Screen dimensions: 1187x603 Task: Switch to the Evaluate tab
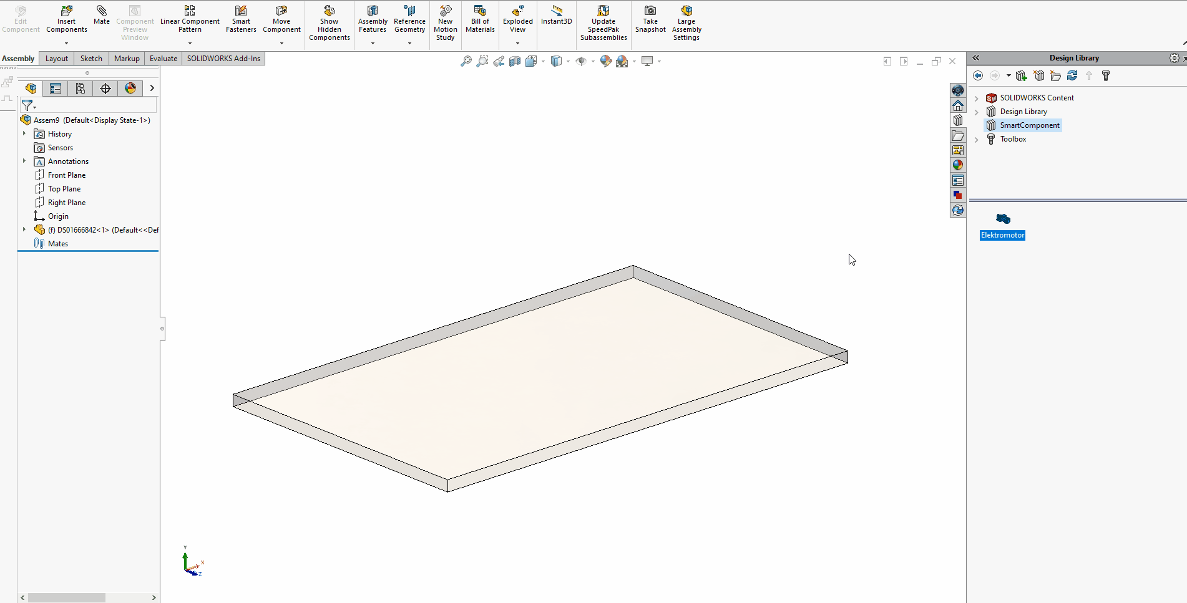click(x=164, y=59)
